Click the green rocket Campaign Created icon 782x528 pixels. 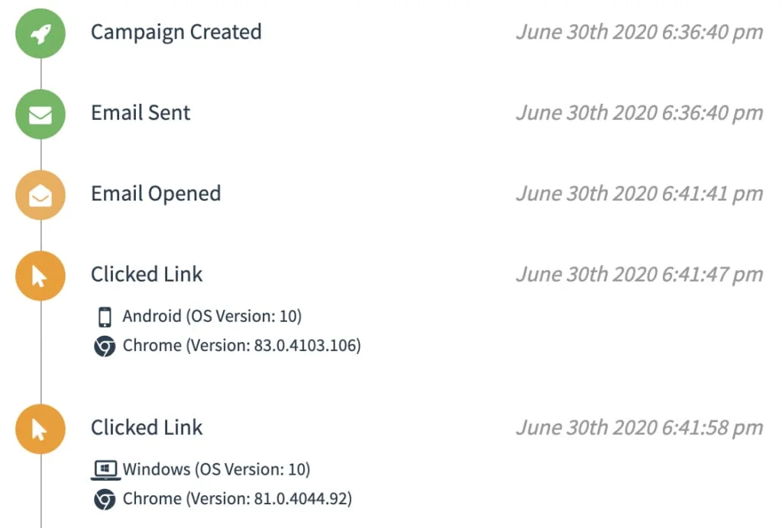40,34
